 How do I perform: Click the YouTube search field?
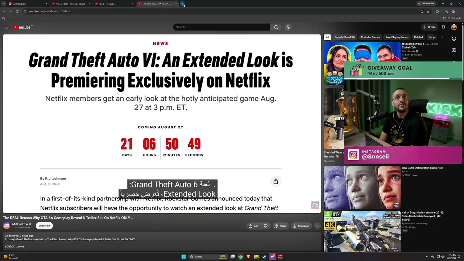pyautogui.click(x=221, y=27)
